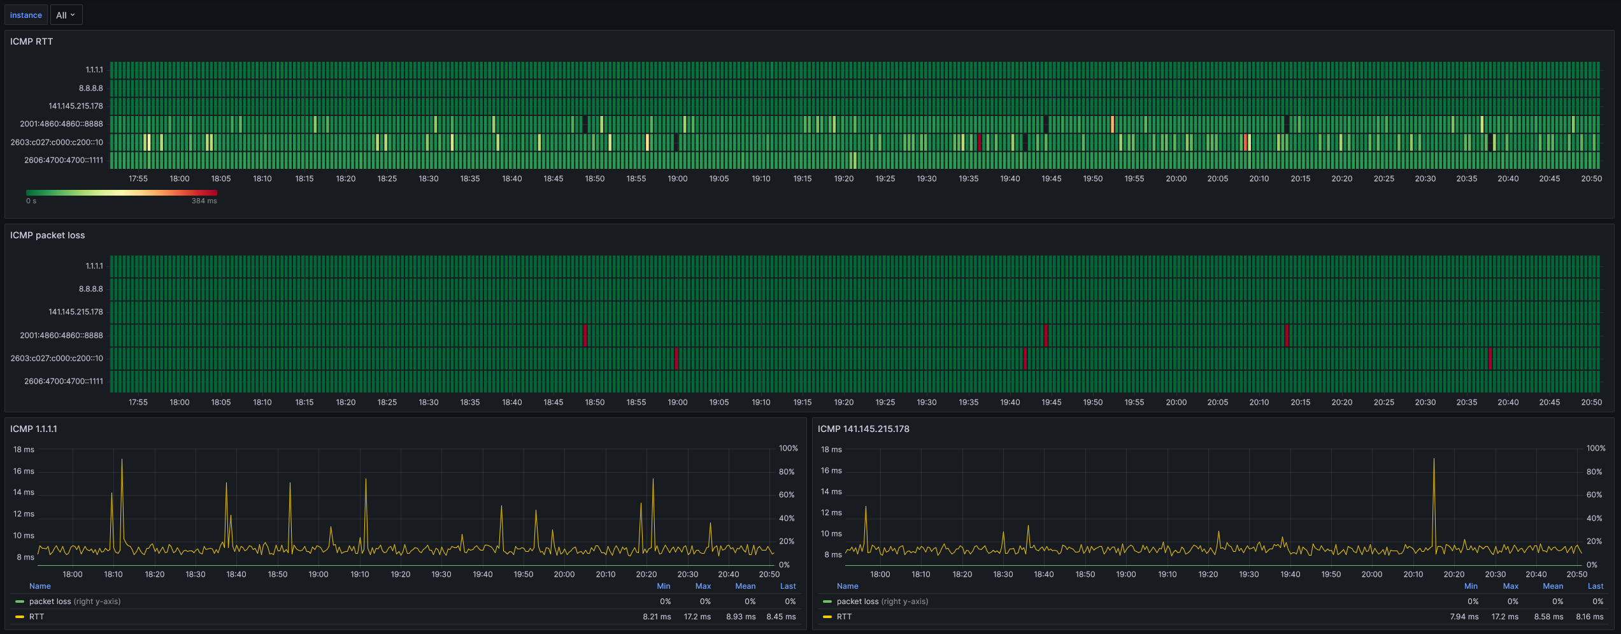Image resolution: width=1621 pixels, height=634 pixels.
Task: Click RTT min value 8.21 ms
Action: click(x=657, y=617)
